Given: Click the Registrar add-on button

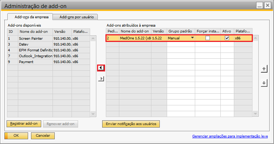Looking at the screenshot, I should pyautogui.click(x=24, y=124).
